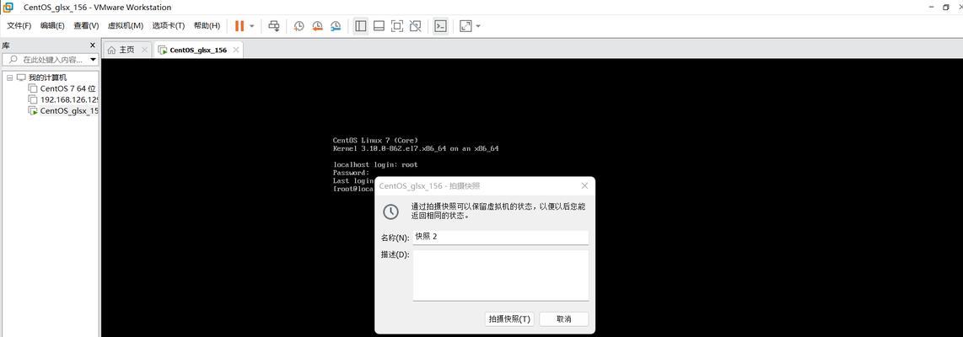The image size is (963, 337).
Task: Select the CentOS 7 64 位 virtual machine
Action: (x=67, y=88)
